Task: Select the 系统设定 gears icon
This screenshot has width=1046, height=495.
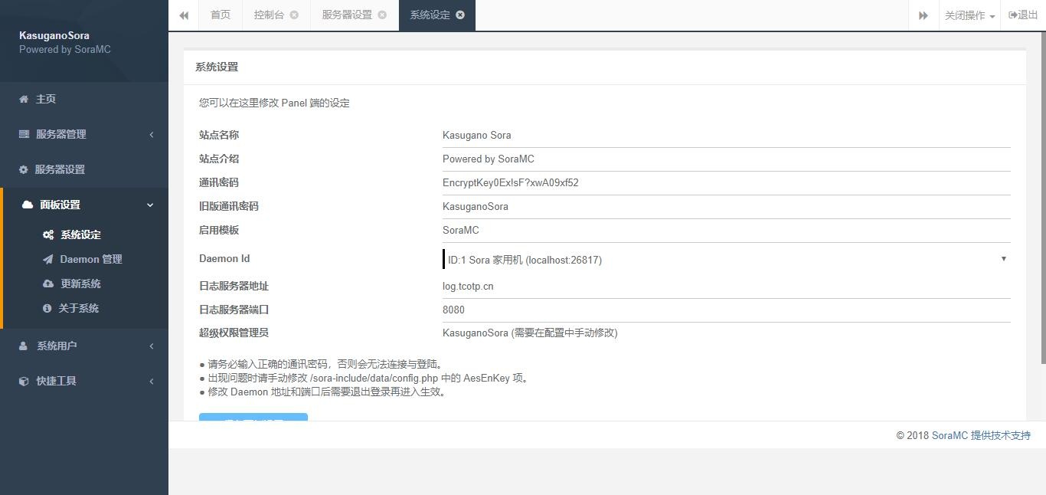Action: click(48, 235)
